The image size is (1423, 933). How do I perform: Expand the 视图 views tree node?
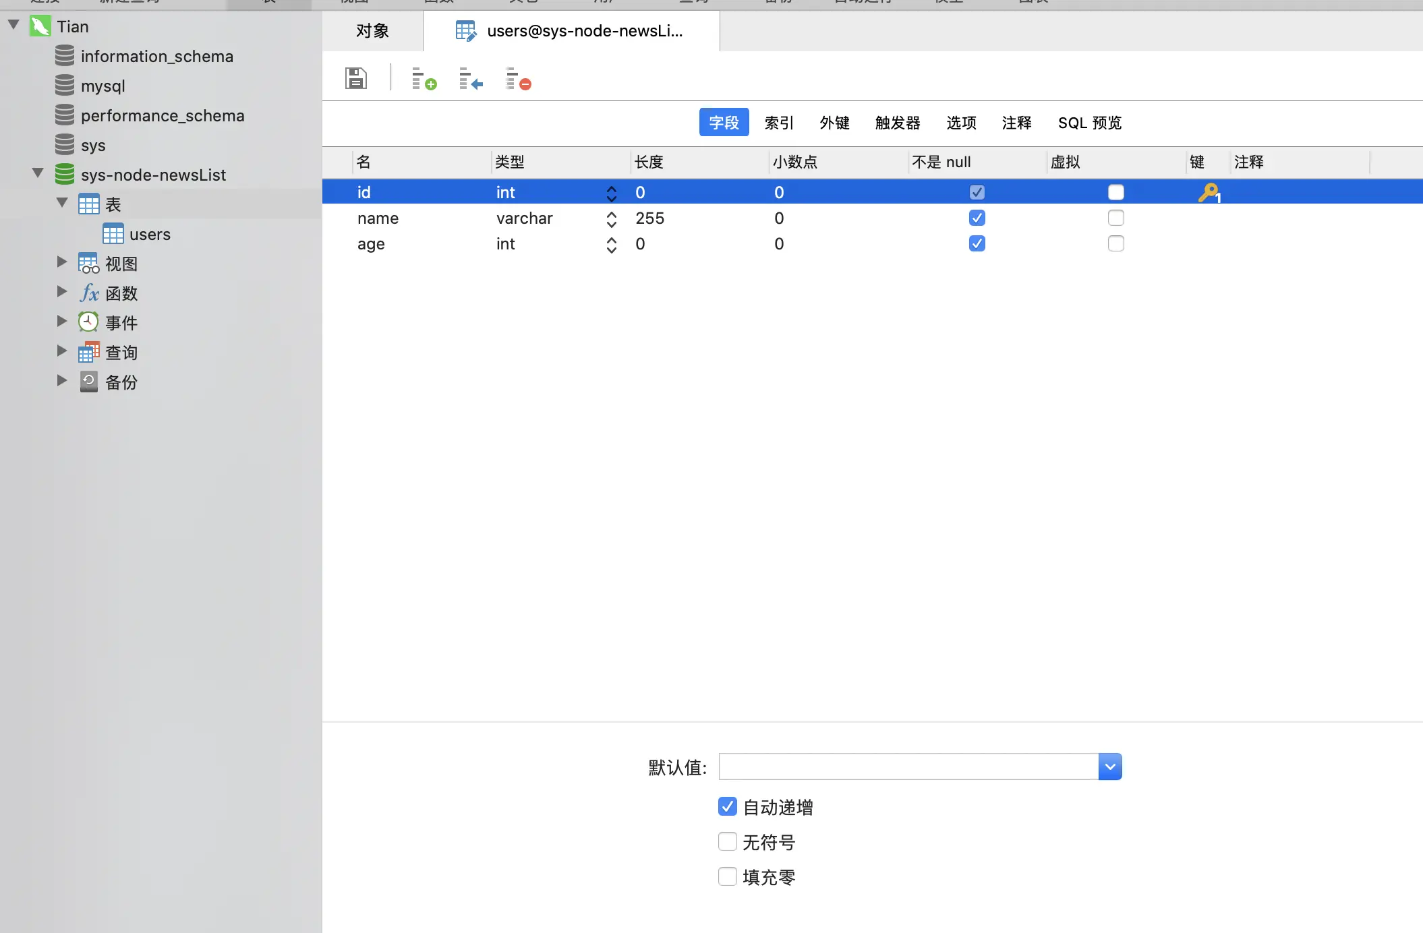61,263
